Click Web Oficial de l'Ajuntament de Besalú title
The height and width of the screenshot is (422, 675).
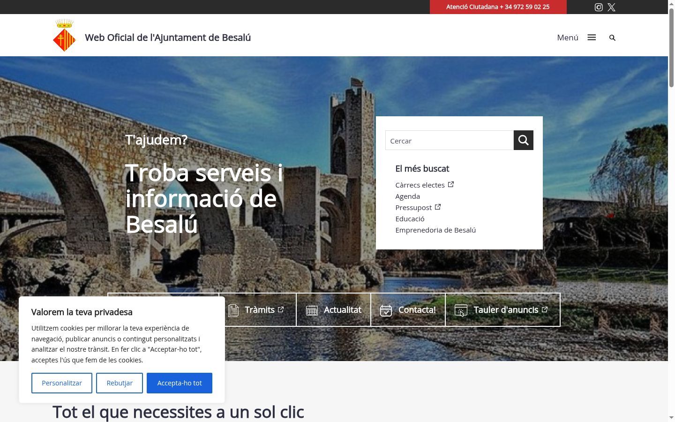point(168,38)
